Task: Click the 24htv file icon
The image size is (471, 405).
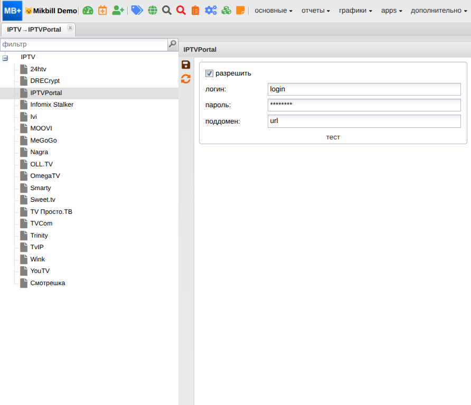Action: coord(24,69)
